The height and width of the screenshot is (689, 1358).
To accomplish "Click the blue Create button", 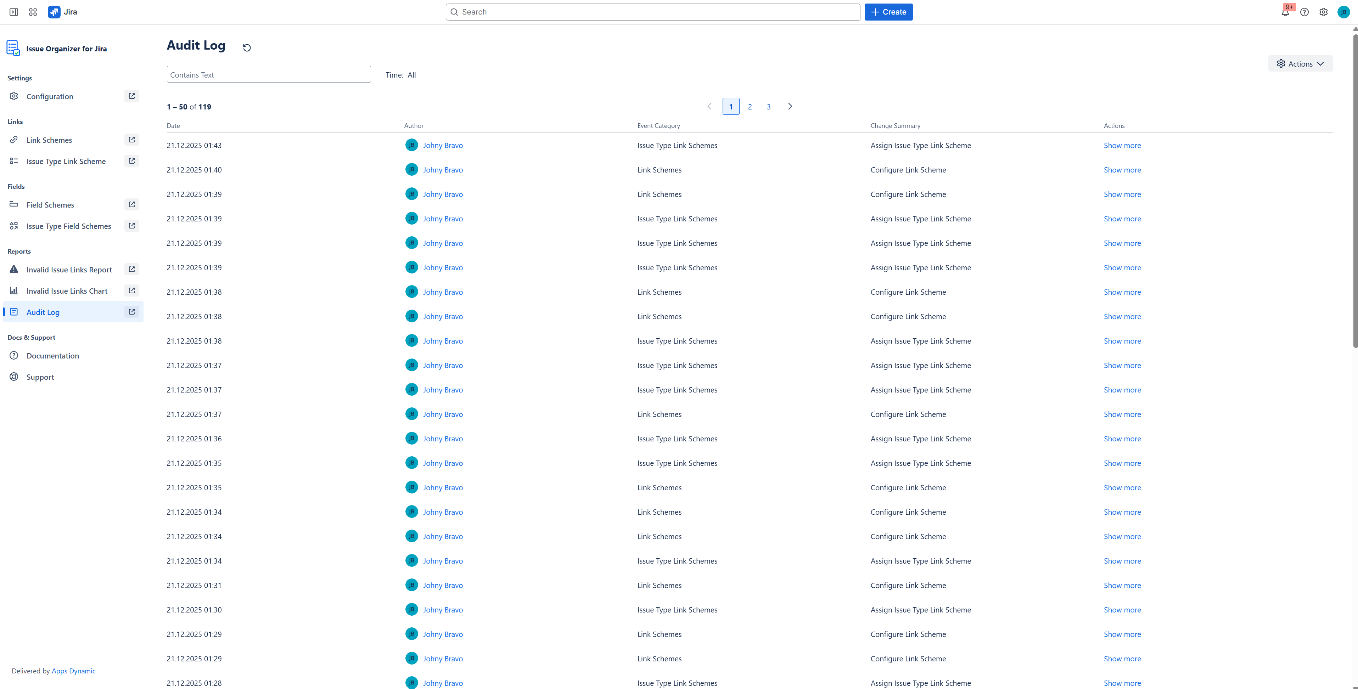I will tap(888, 12).
